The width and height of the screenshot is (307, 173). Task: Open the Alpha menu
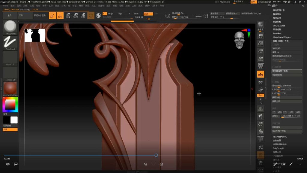point(5,6)
